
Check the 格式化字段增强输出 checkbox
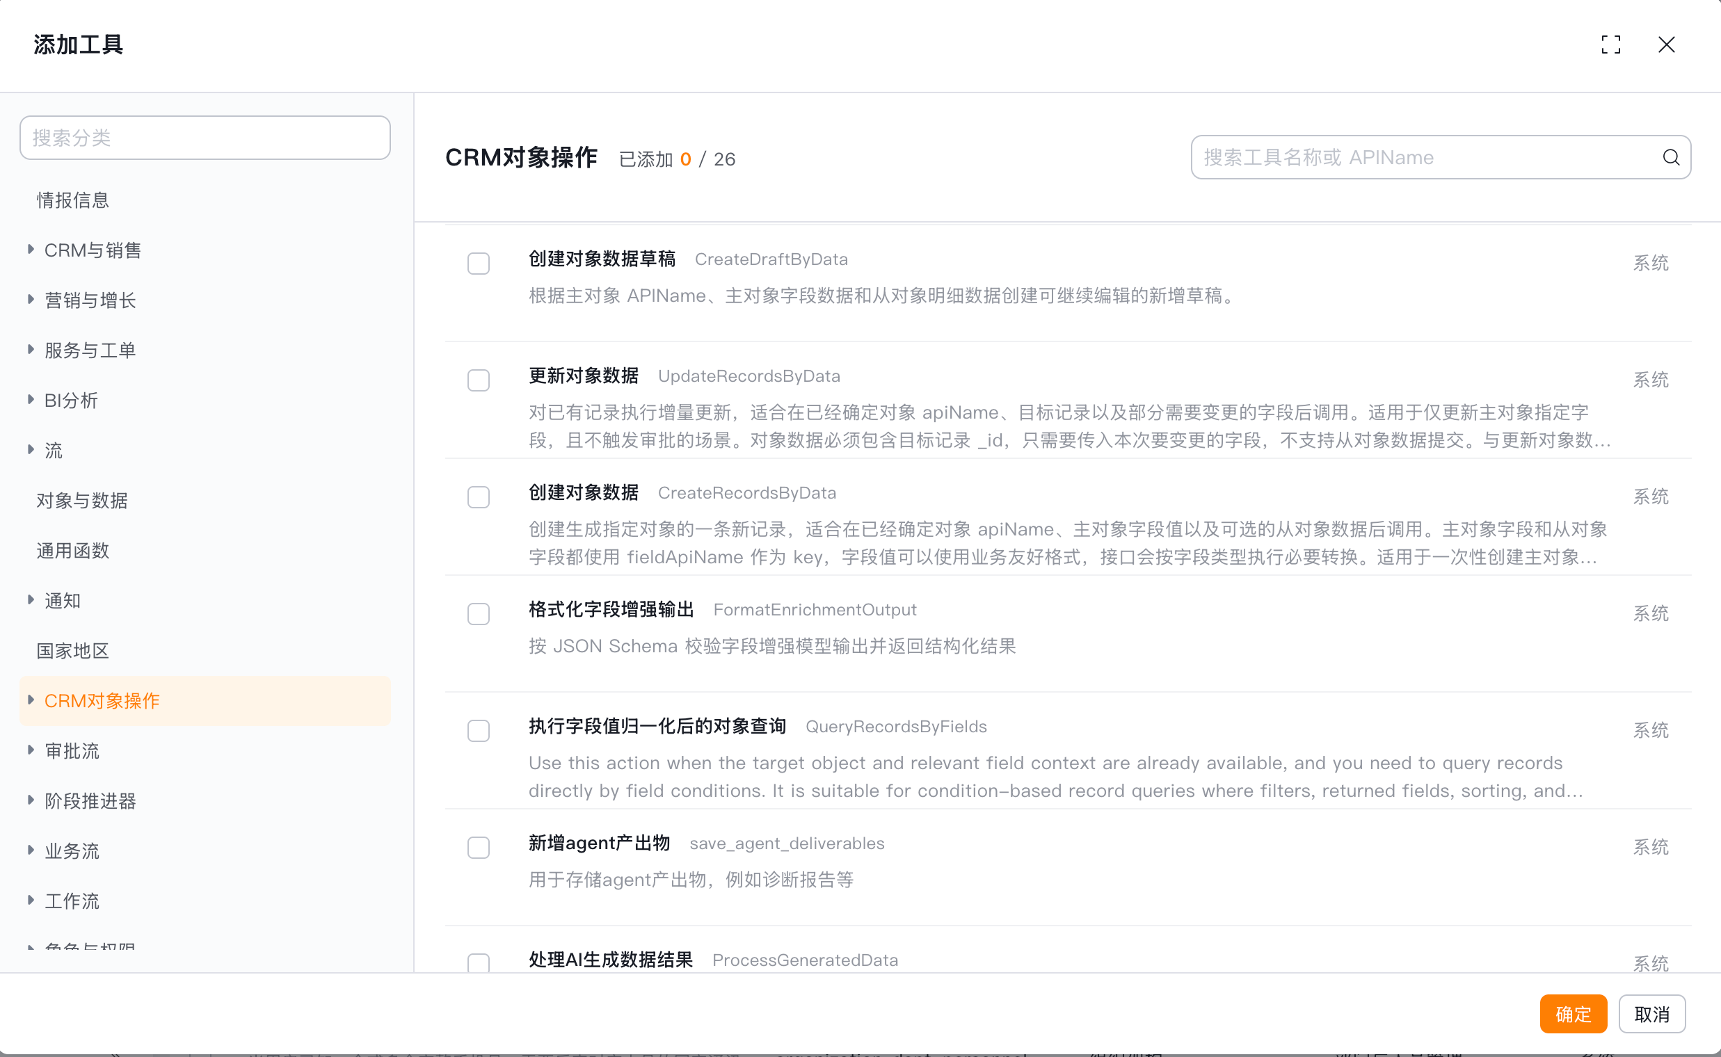click(479, 614)
